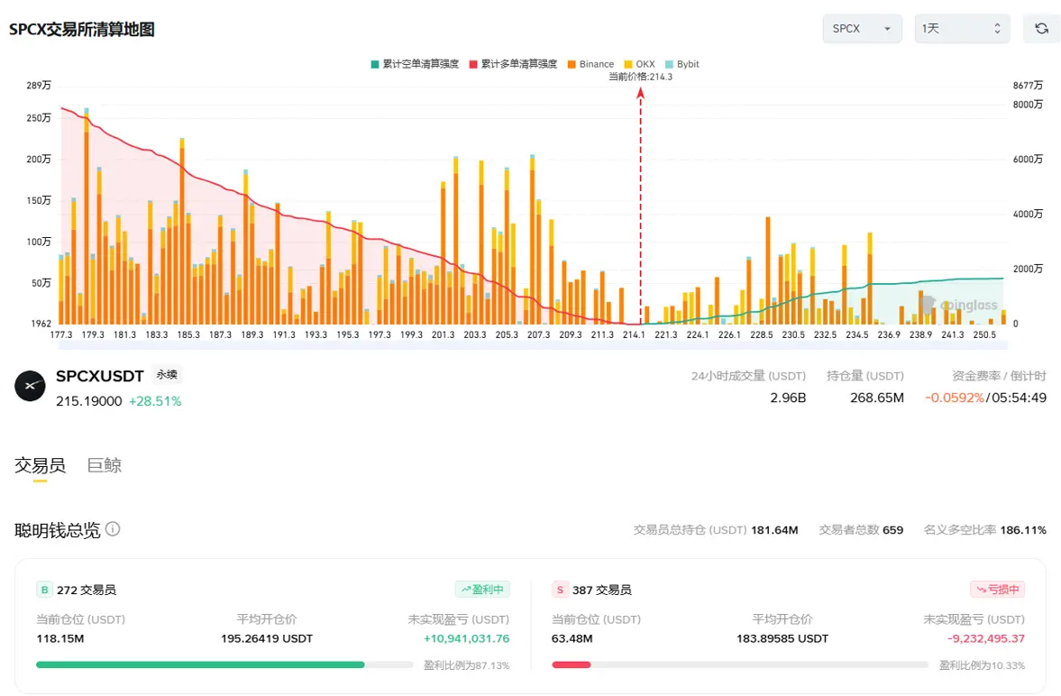Click the 8677万 right axis label
Screen dimensions: 1061x696
point(1027,86)
